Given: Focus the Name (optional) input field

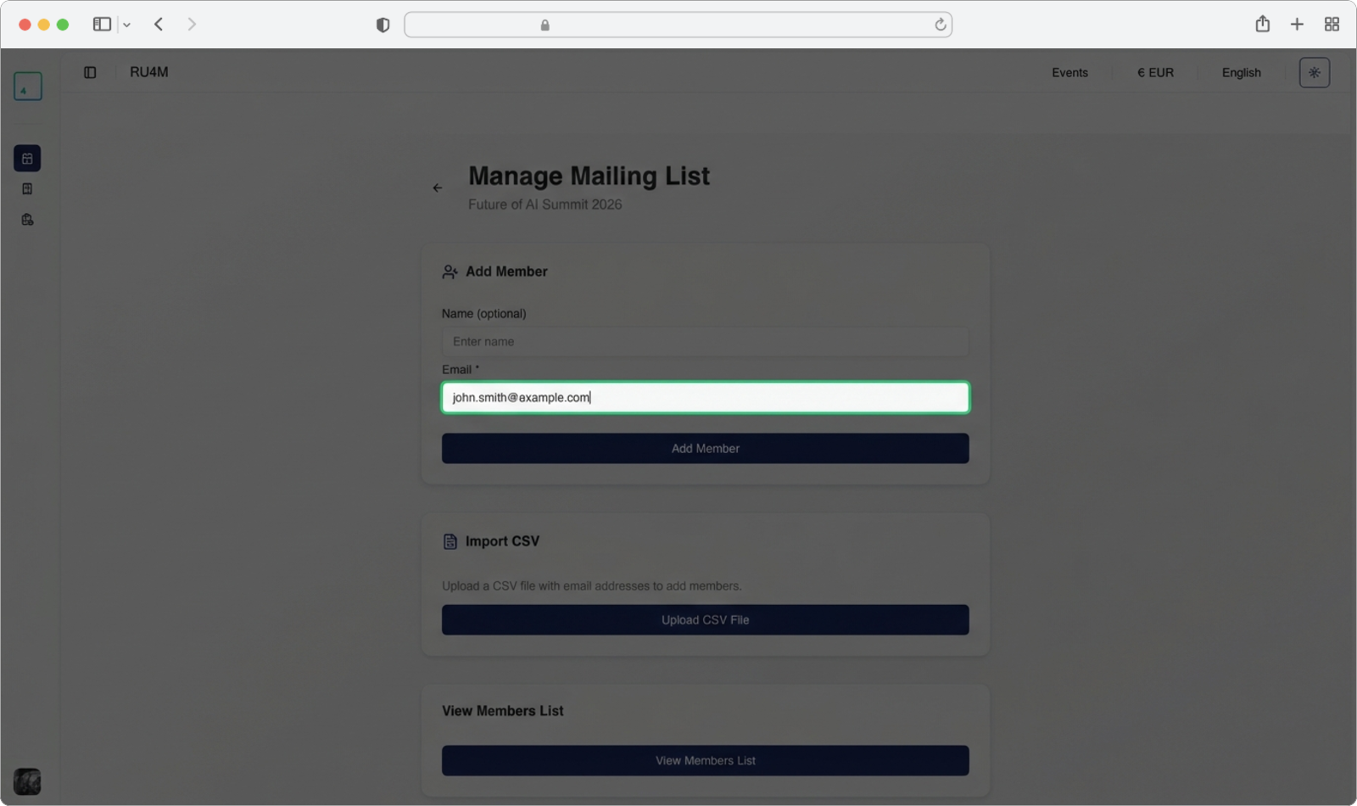Looking at the screenshot, I should (x=705, y=342).
